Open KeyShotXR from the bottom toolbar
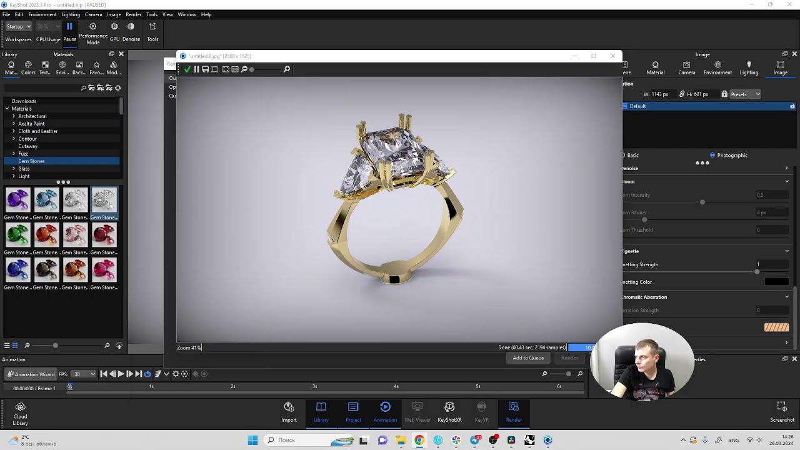The width and height of the screenshot is (800, 450). tap(449, 407)
